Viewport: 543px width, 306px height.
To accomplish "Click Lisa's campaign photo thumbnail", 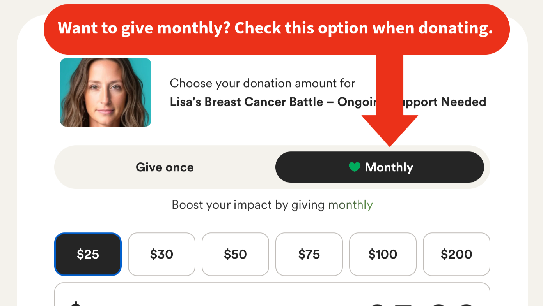I will click(106, 92).
